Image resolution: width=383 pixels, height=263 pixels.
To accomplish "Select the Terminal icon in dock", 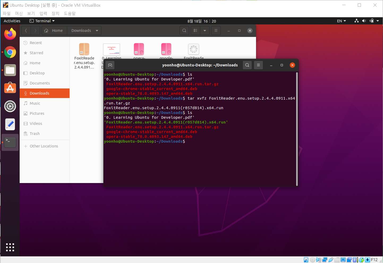I will click(10, 142).
